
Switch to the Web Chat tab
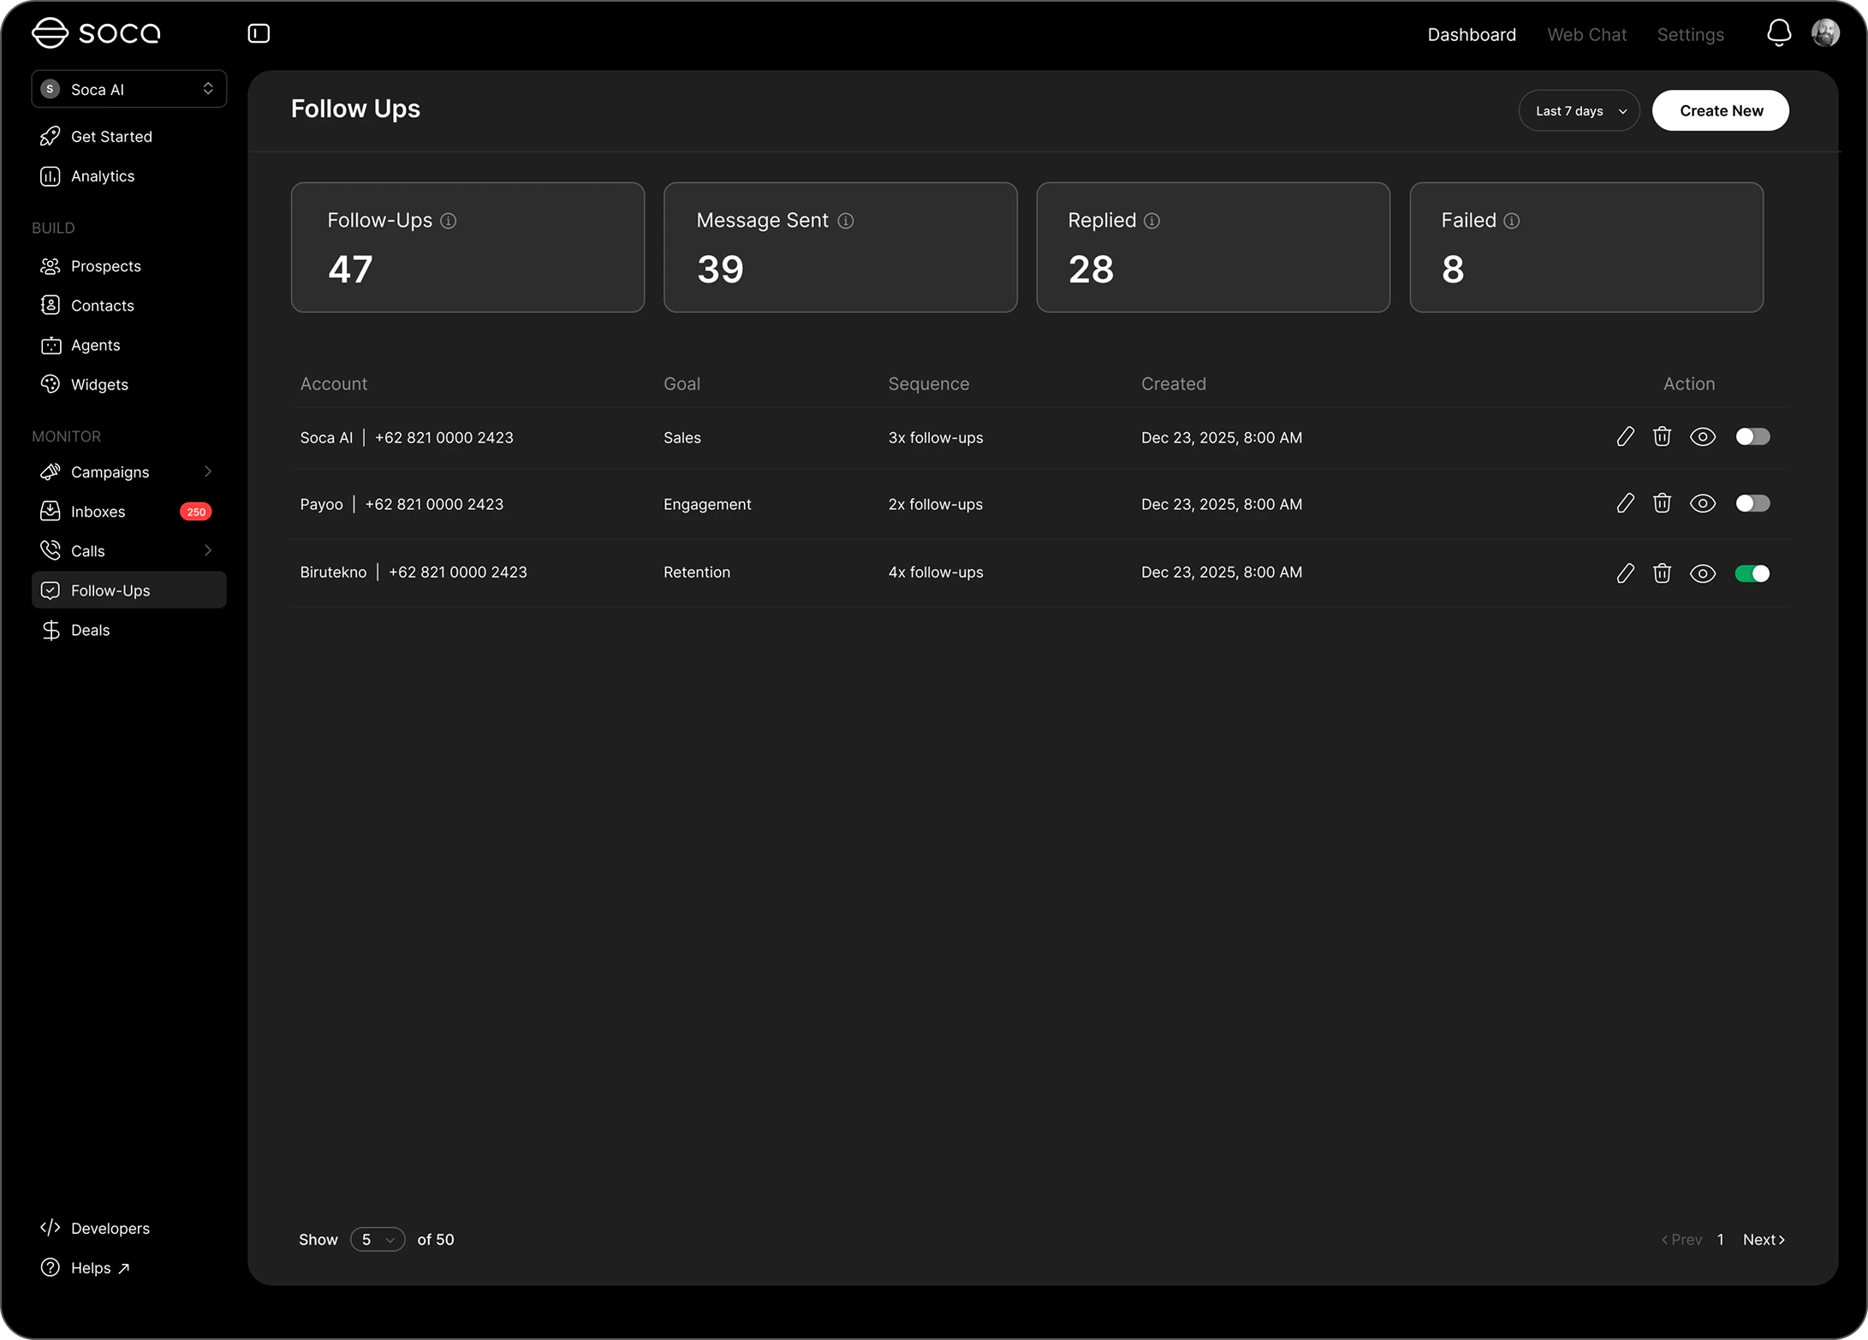(1586, 34)
